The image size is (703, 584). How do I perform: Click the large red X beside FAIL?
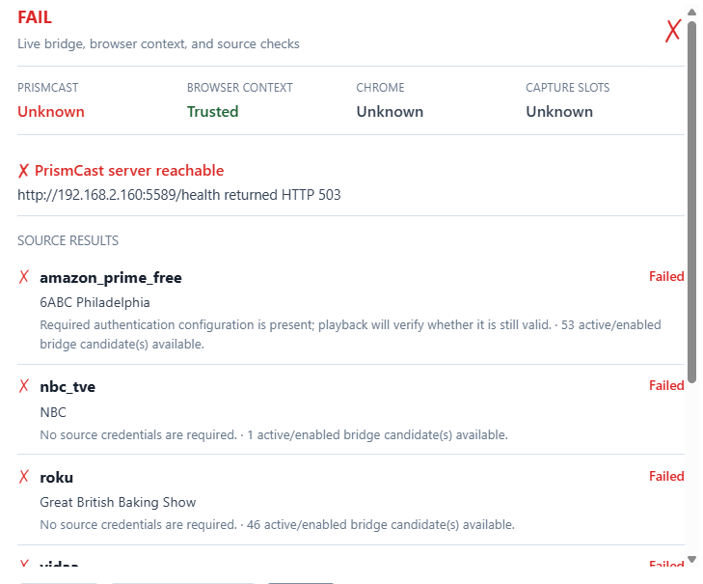[672, 31]
